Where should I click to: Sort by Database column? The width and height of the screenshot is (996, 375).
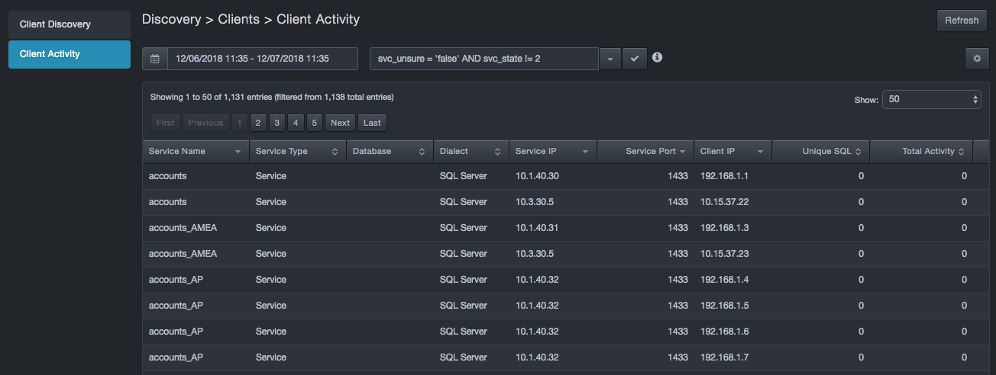(390, 151)
